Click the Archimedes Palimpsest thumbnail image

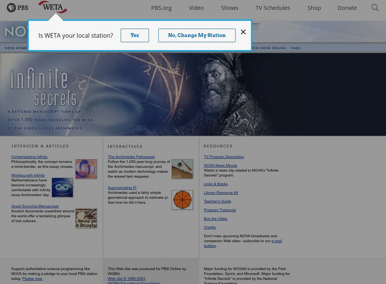(x=182, y=169)
